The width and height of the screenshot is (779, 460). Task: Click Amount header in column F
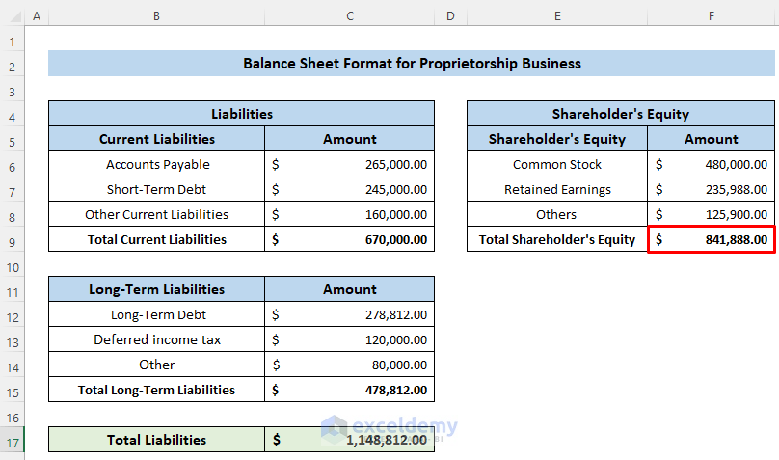point(712,139)
